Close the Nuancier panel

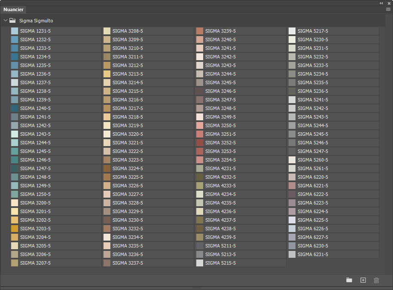click(389, 3)
